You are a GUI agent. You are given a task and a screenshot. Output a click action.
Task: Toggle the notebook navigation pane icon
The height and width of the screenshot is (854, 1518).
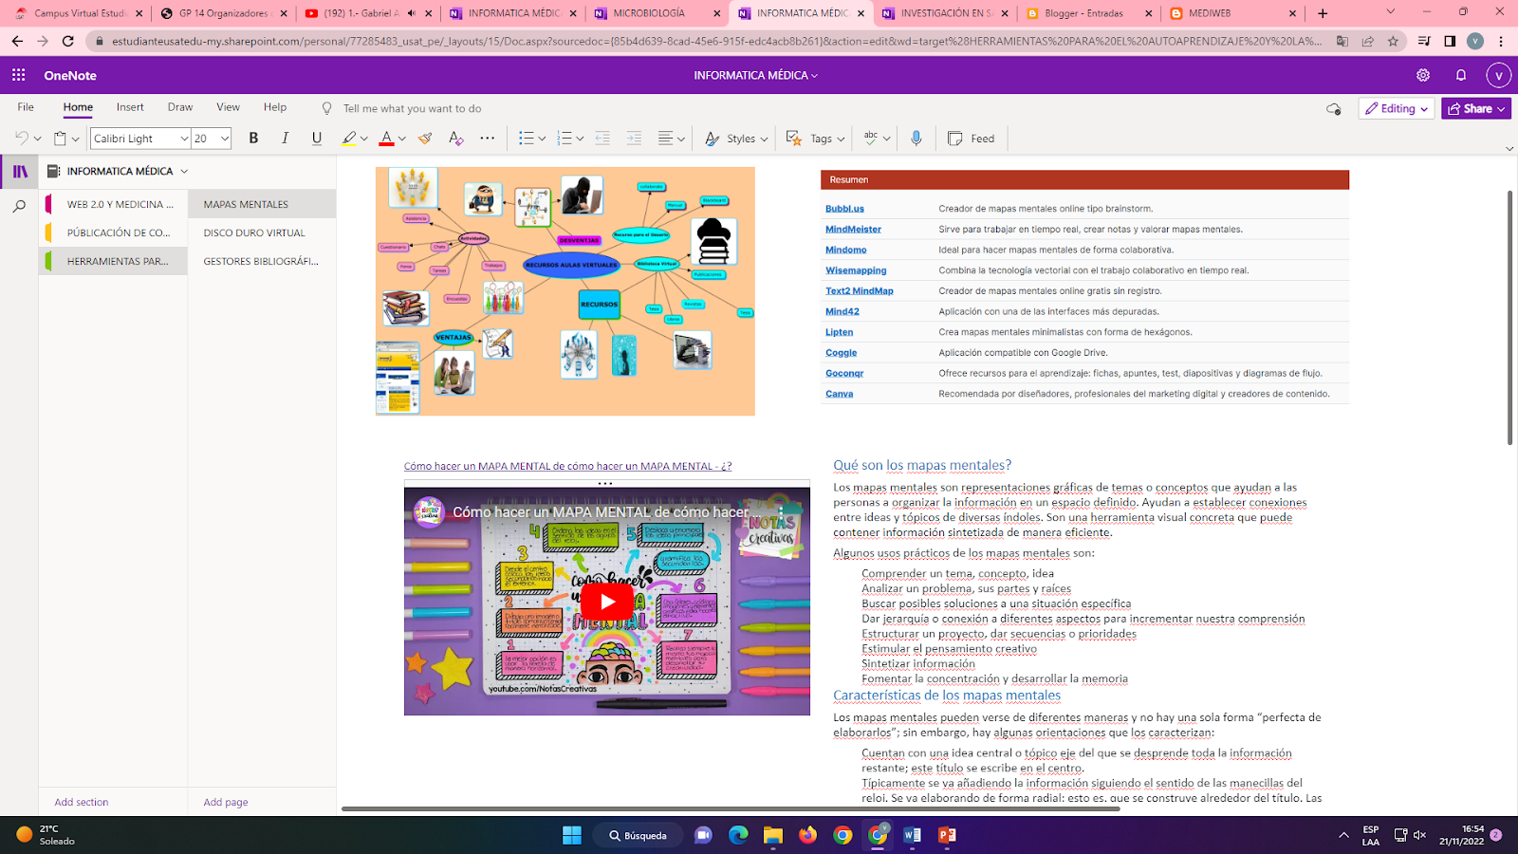coord(20,172)
